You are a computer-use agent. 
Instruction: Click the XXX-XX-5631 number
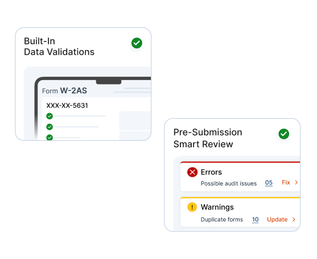coord(67,106)
